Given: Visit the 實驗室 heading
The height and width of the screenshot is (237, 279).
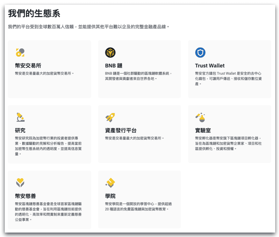Looking at the screenshot, I should (x=203, y=131).
